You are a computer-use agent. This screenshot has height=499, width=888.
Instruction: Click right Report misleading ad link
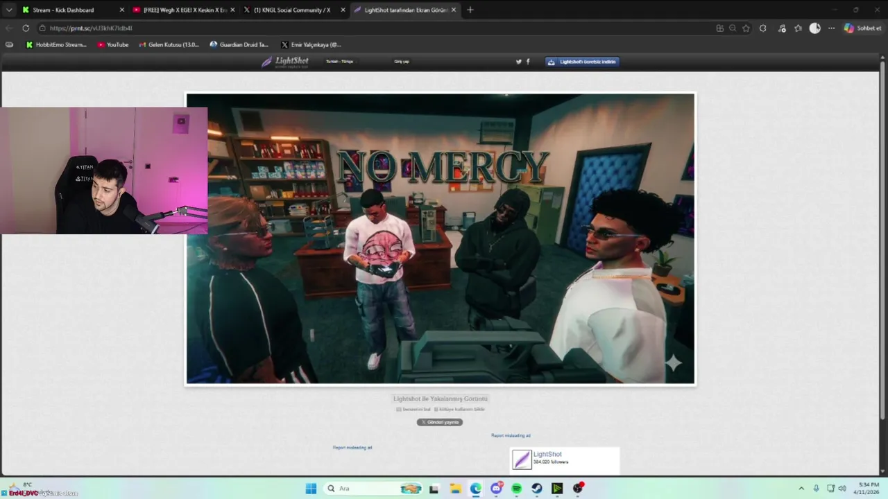click(511, 435)
